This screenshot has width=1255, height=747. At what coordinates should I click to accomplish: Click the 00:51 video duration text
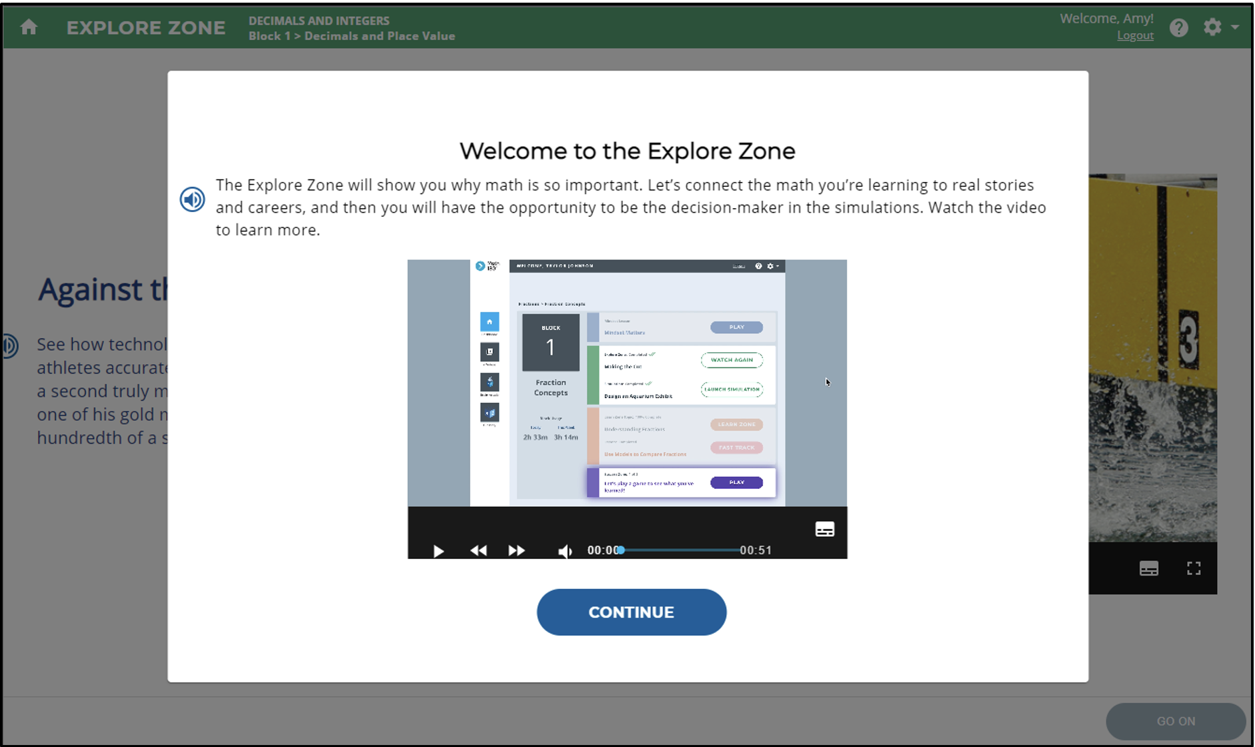[x=756, y=550]
